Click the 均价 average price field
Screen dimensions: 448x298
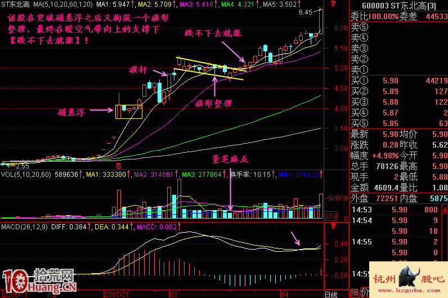coord(423,135)
